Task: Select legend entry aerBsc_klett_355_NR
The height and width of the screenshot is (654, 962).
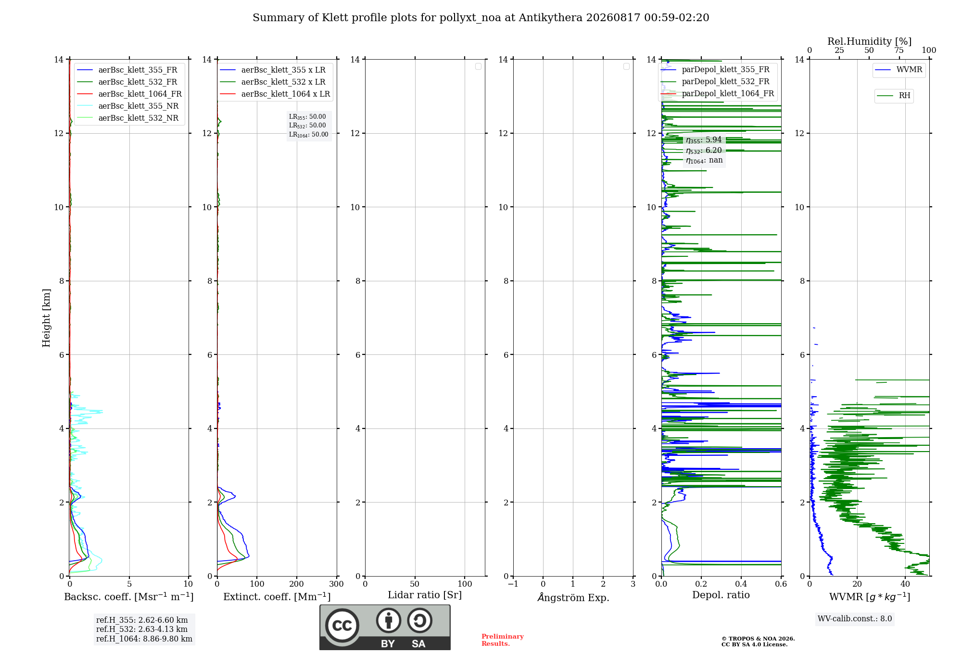Action: (x=128, y=106)
